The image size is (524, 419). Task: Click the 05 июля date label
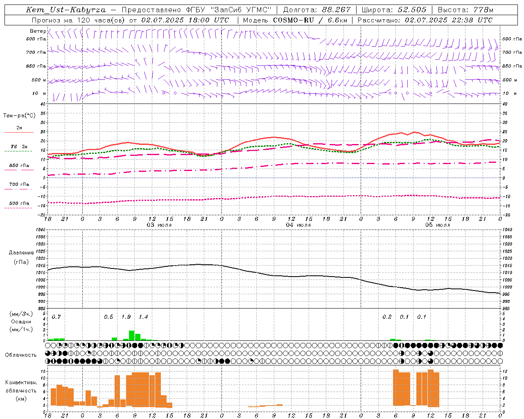pyautogui.click(x=438, y=225)
